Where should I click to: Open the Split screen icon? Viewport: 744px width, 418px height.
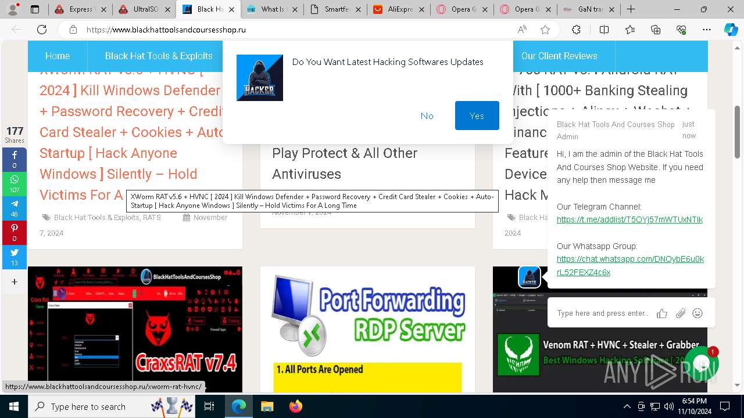[604, 30]
